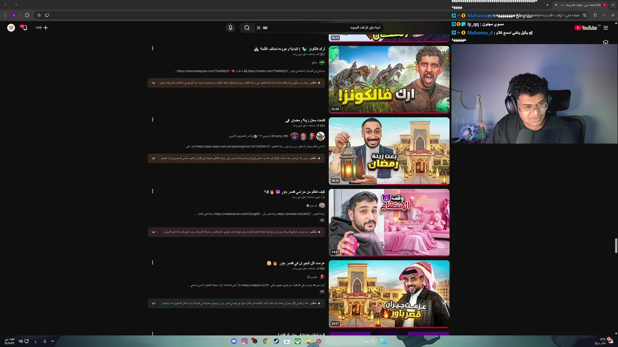618x347 pixels.
Task: Play the عزمت جيران قصر باور thumbnail (24:27)
Action: coord(389,294)
